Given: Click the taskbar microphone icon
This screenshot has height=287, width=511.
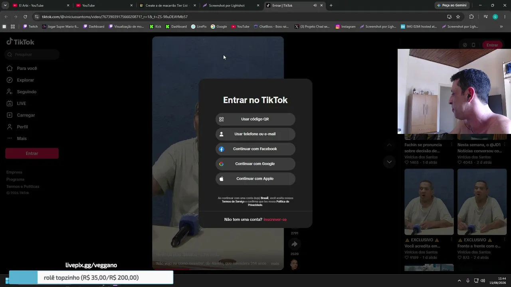Looking at the screenshot, I should pyautogui.click(x=468, y=281).
